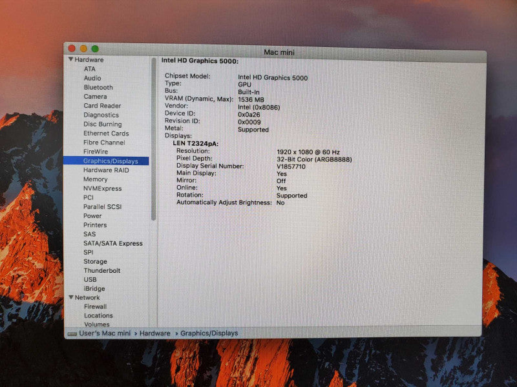The image size is (517, 387).
Task: Select FireWire in the sidebar
Action: pyautogui.click(x=96, y=152)
